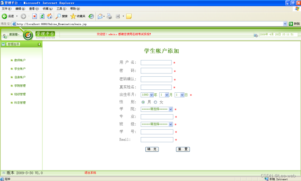
Task: Click the user icon beside 欢迎您
Action: [5, 36]
